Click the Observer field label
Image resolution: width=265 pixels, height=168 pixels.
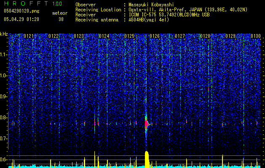click(86, 5)
